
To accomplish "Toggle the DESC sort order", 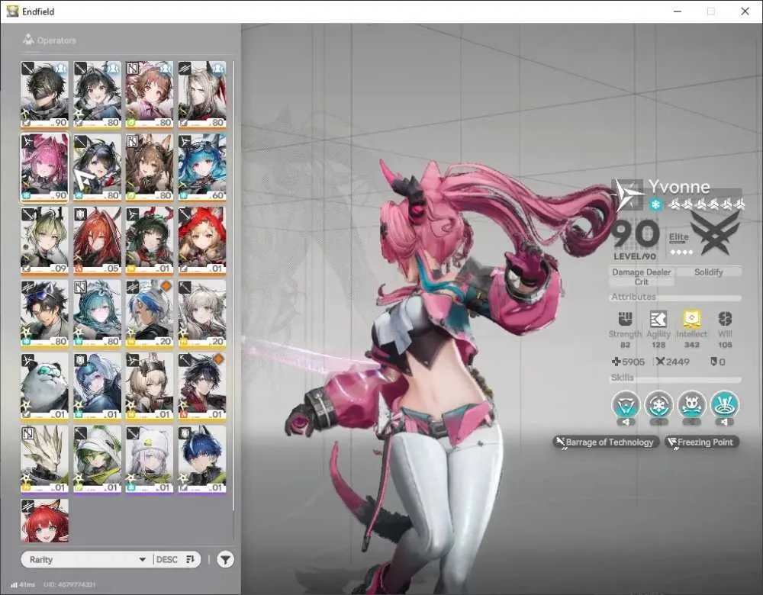I will pos(175,559).
